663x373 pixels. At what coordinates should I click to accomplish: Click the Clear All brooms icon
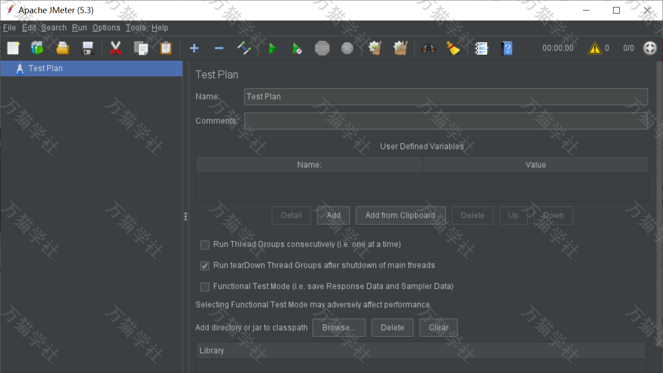point(400,48)
